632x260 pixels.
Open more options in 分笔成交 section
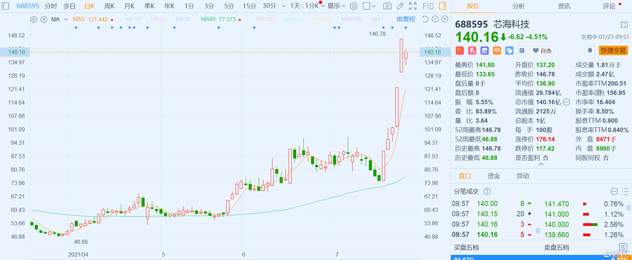click(614, 192)
